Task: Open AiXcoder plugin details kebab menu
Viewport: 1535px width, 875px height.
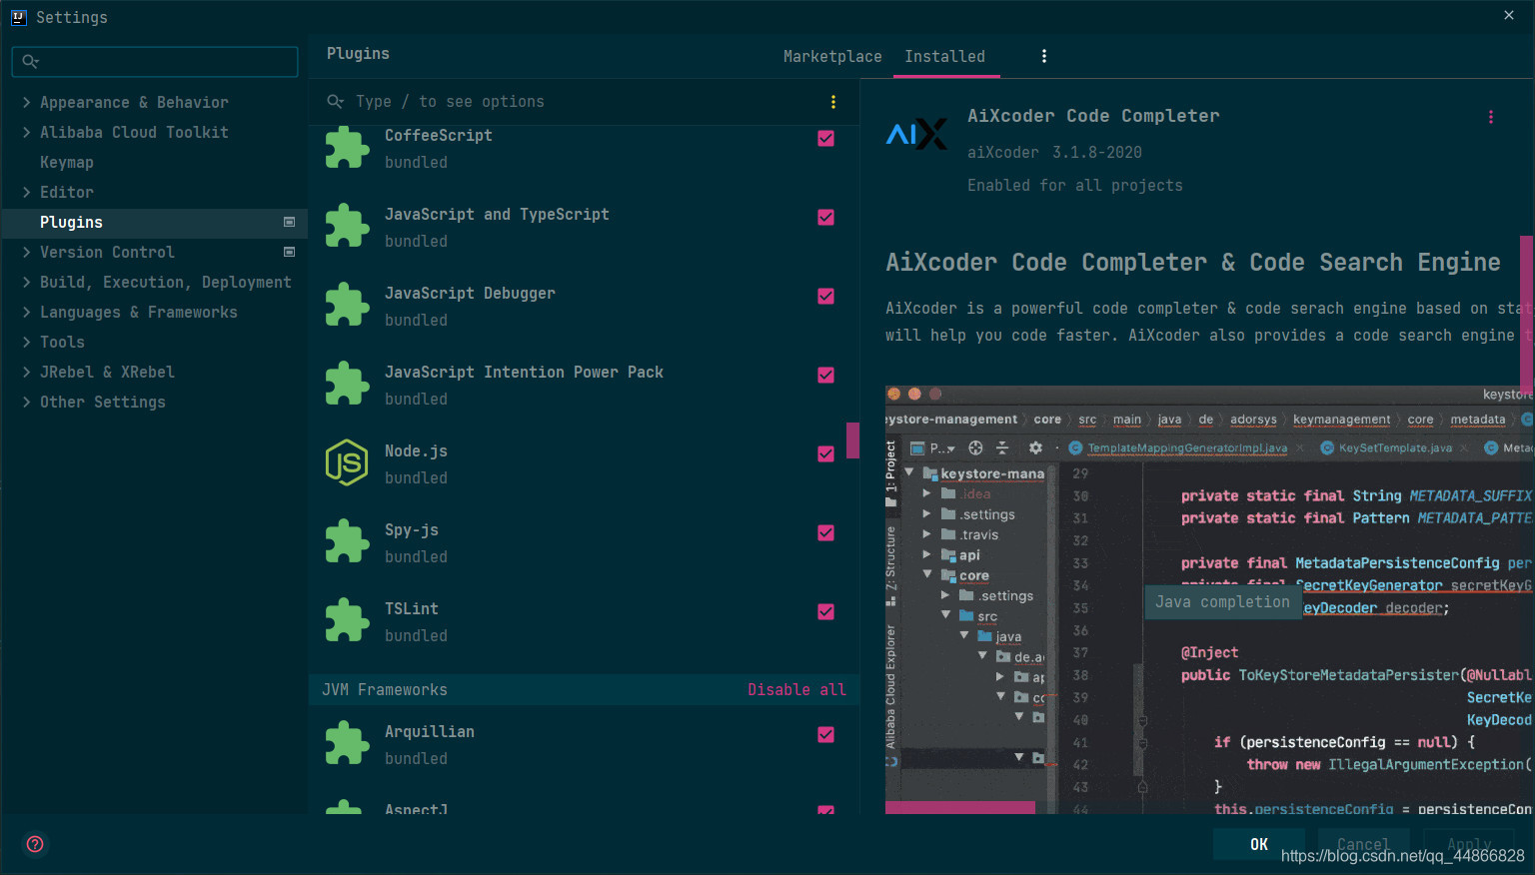Action: (x=1491, y=117)
